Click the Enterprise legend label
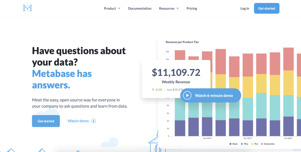This screenshot has width=301, height=152. point(269,144)
